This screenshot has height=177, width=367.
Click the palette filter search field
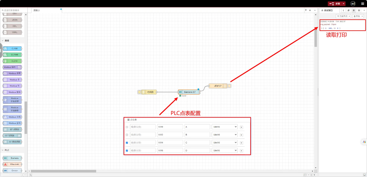click(14, 10)
